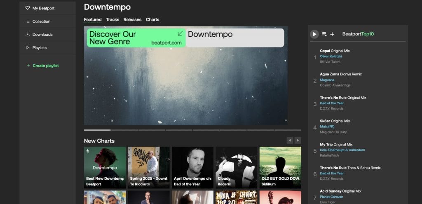This screenshot has height=204, width=422.
Task: Click the Downloads tray icon
Action: [x=28, y=35]
